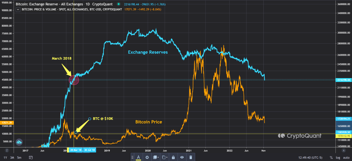The image size is (352, 161).
Task: Delete the selected drawing with trash icon
Action: 191,157
